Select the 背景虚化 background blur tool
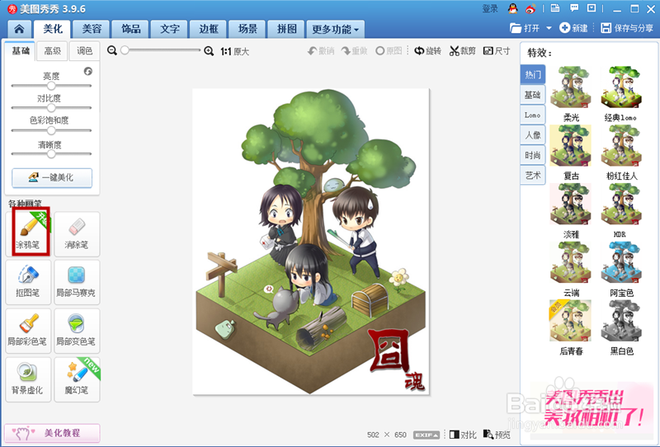 tap(28, 379)
